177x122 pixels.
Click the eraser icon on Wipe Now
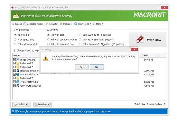pos(140,39)
